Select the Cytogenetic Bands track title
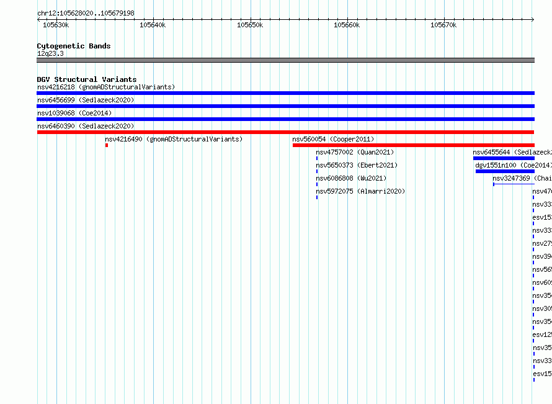The width and height of the screenshot is (552, 404). [x=74, y=46]
